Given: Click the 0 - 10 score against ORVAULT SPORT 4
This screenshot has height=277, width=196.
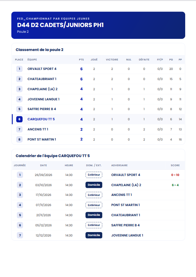Looking at the screenshot, I should tap(175, 175).
